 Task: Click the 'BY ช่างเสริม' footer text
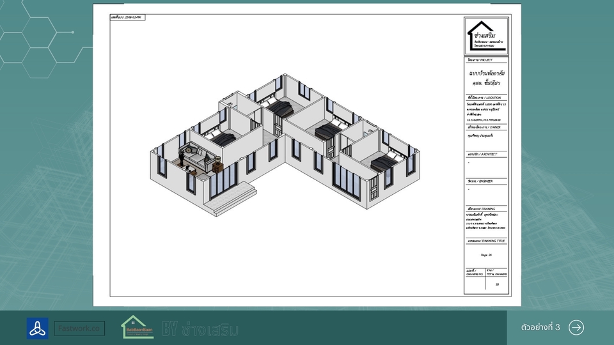(200, 329)
